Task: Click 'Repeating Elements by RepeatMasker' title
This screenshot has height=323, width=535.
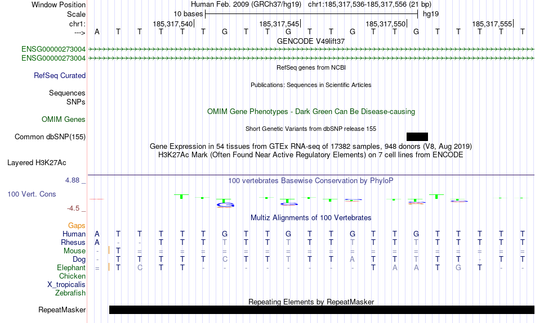Action: [x=311, y=302]
